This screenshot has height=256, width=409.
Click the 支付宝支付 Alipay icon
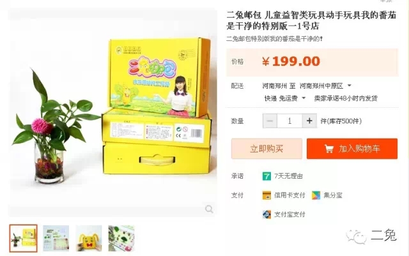(266, 215)
